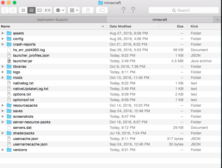Select the server-resource-packs folder name
Viewport: 222px width, 168px height.
[x=32, y=122]
